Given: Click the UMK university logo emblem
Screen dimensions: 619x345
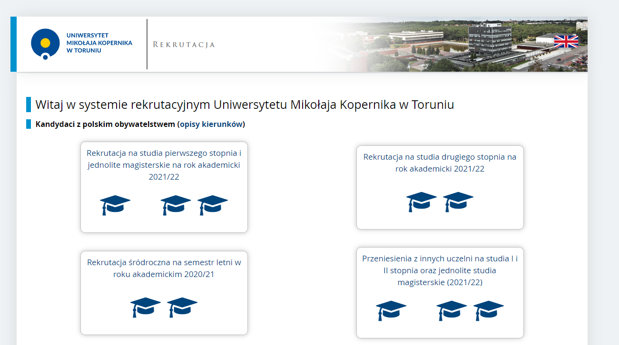Looking at the screenshot, I should [x=45, y=44].
